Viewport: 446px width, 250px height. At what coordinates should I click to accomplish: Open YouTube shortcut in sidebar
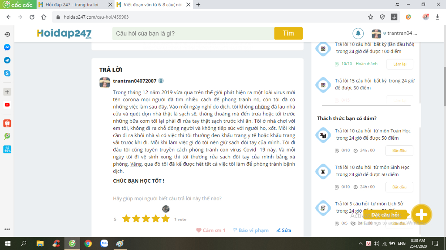pyautogui.click(x=7, y=105)
